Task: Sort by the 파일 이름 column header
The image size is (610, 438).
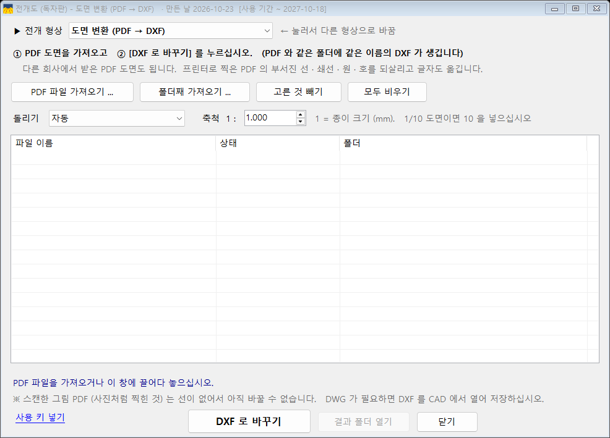Action: (113, 143)
